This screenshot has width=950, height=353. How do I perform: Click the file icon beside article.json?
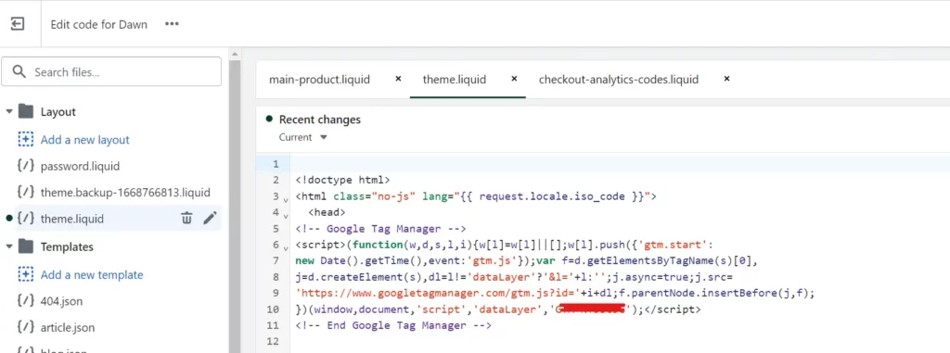pos(25,328)
